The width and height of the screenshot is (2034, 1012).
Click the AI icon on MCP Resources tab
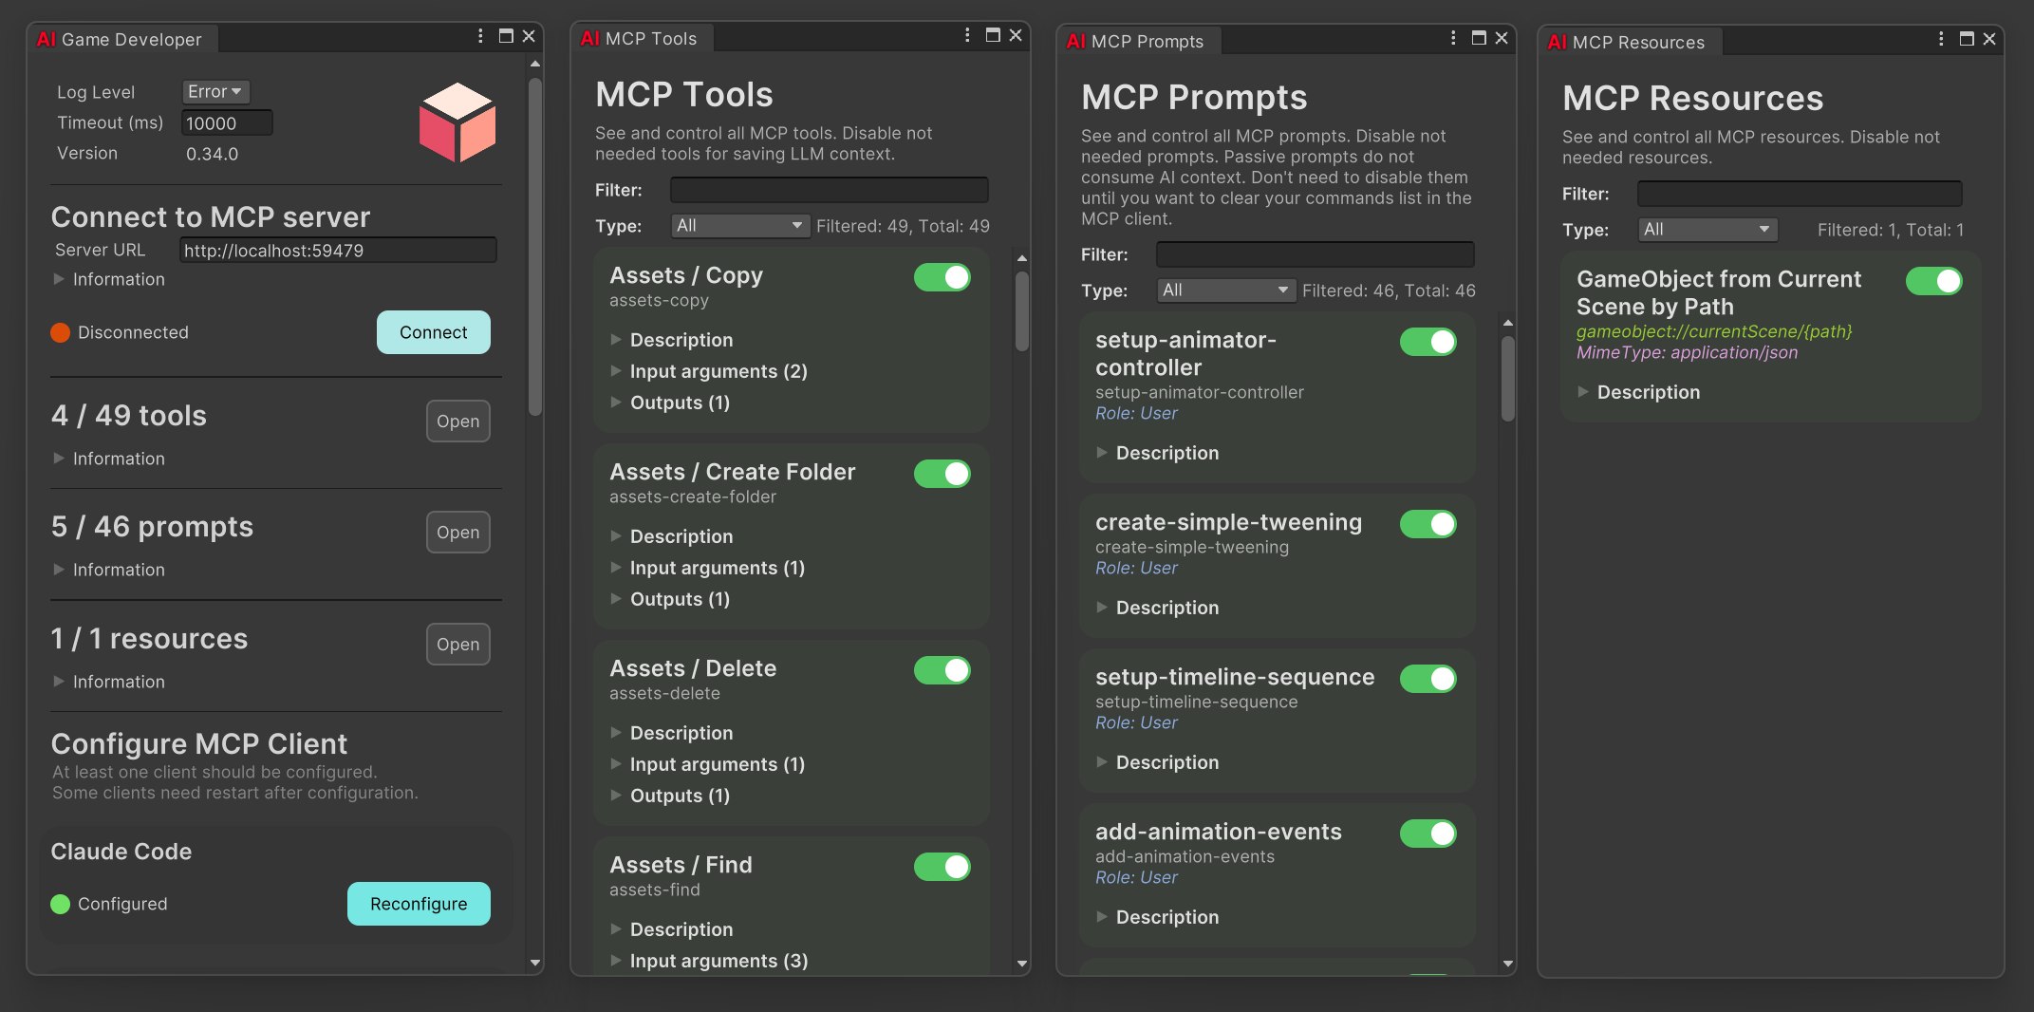click(x=1558, y=42)
